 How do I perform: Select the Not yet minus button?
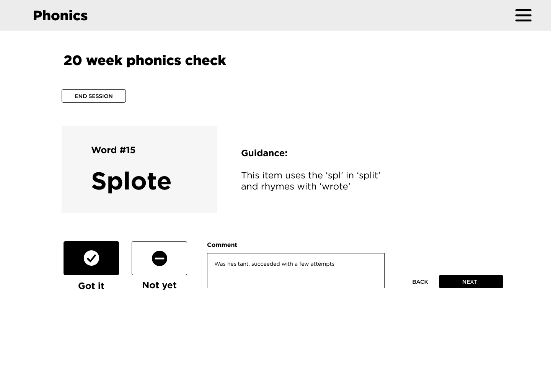(159, 258)
